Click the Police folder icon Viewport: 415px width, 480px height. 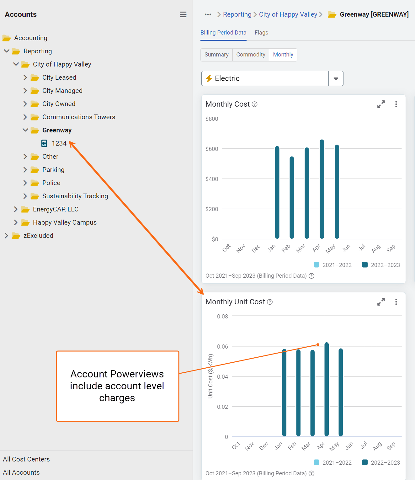point(35,183)
